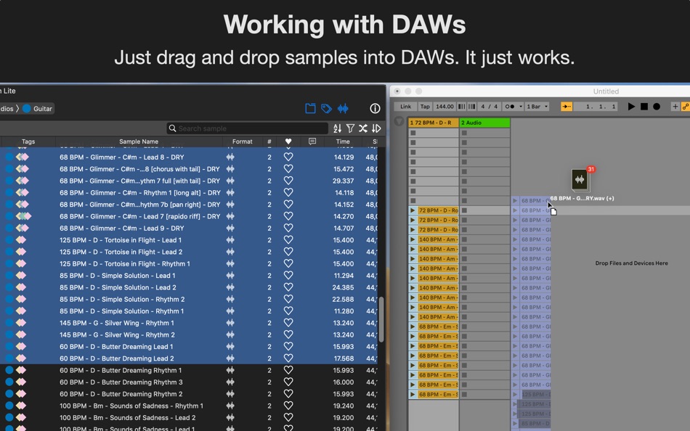This screenshot has height=431, width=690.
Task: Click first clip stop square in track 1
Action: coord(413,133)
